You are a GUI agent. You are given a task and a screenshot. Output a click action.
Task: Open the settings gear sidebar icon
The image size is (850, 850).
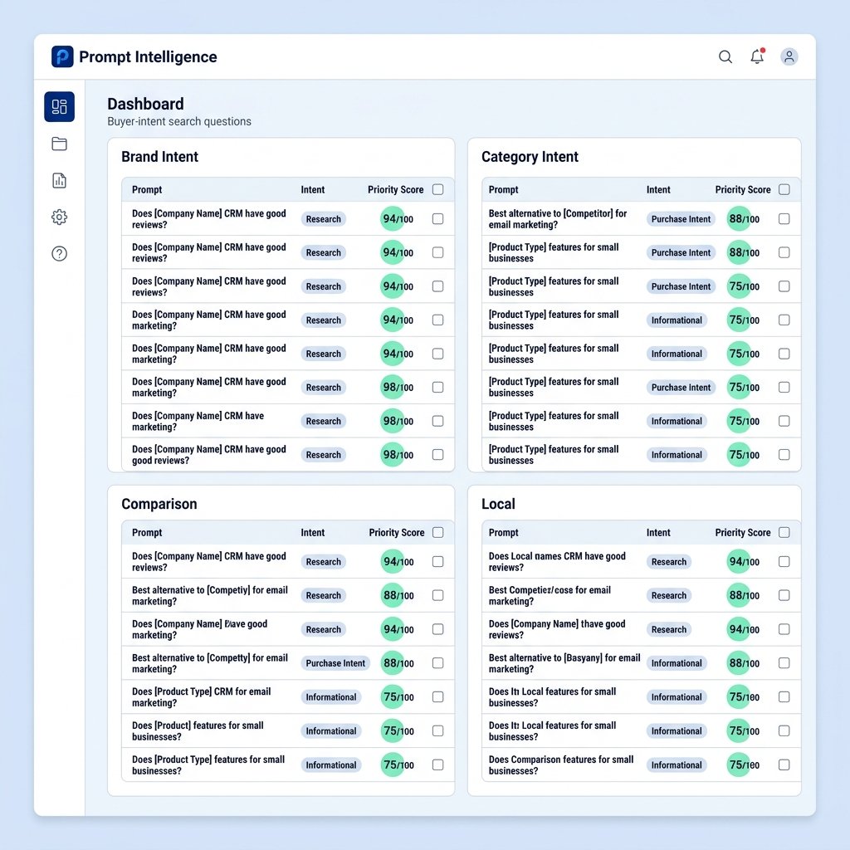60,217
